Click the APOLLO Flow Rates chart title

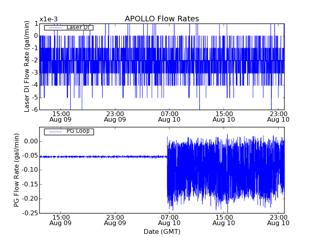tap(162, 19)
